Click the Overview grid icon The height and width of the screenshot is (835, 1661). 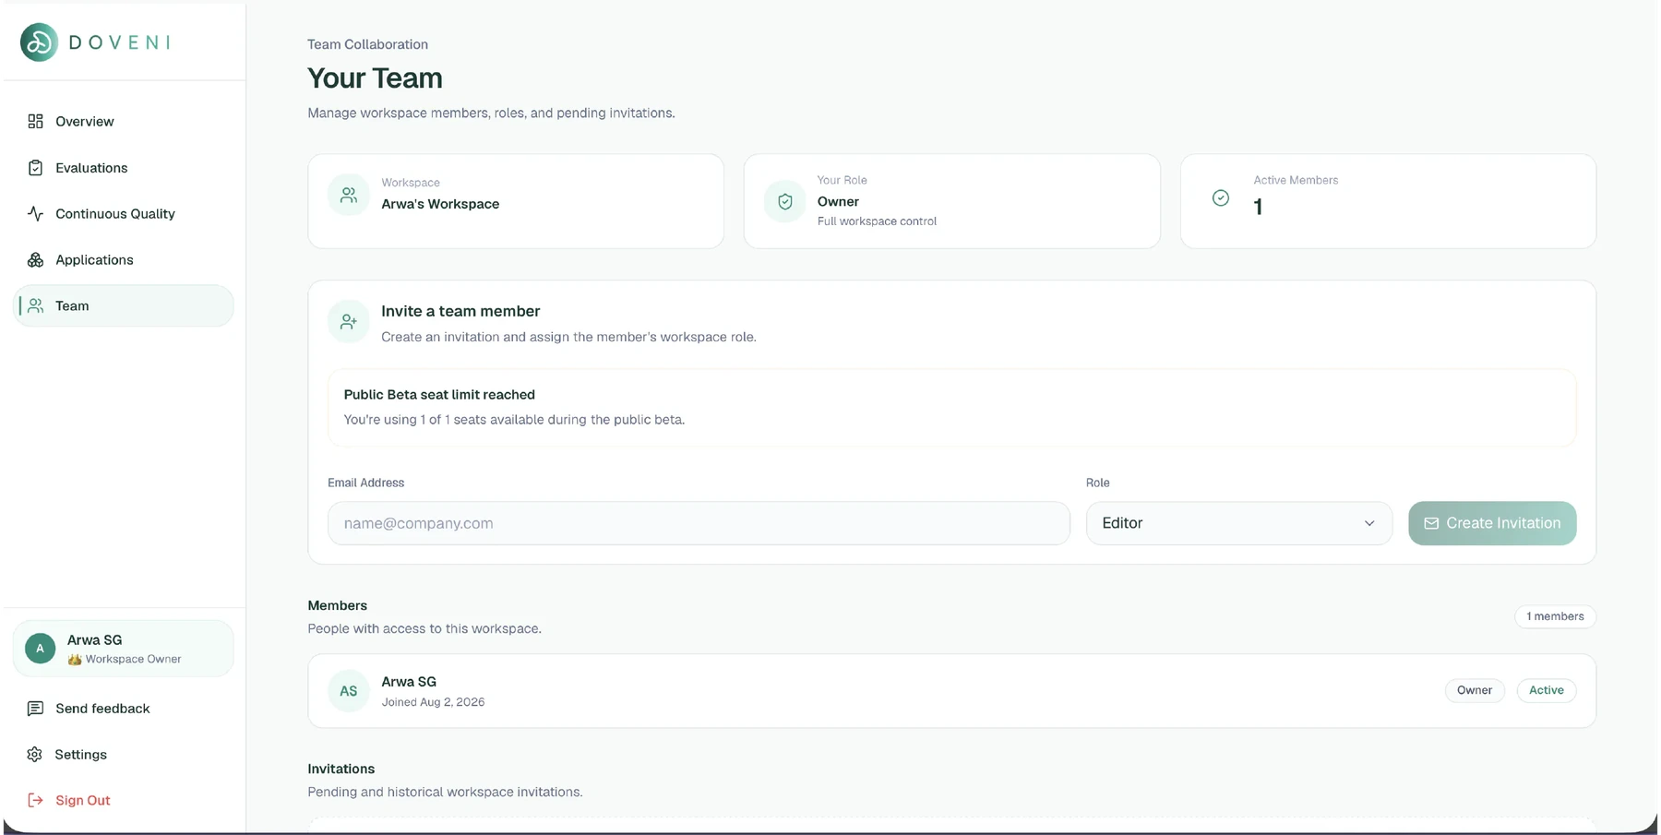click(x=35, y=122)
